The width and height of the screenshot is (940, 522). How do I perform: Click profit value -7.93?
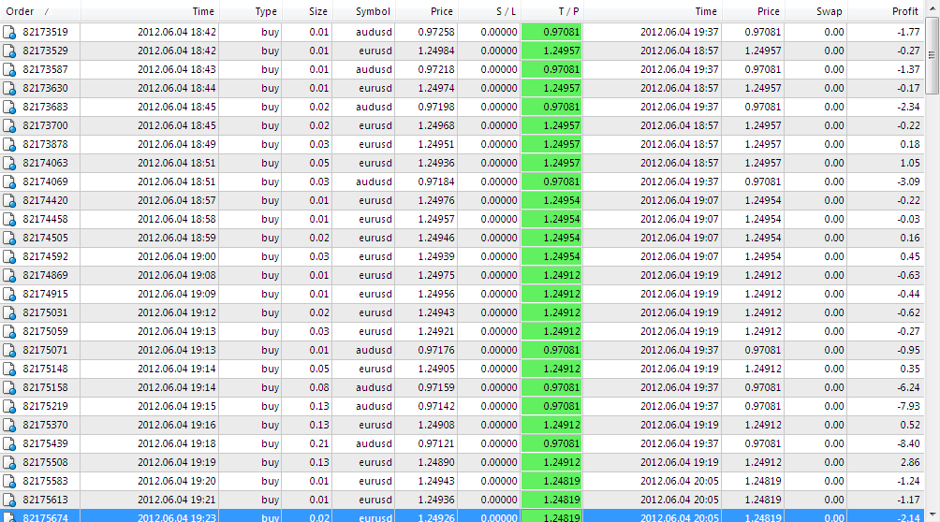[908, 406]
